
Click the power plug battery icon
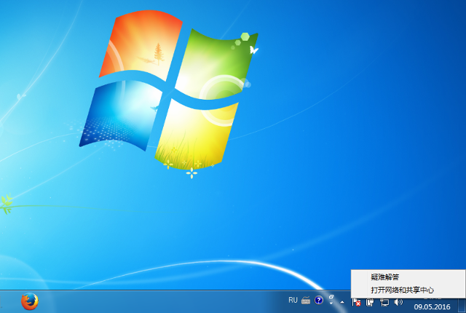370,302
